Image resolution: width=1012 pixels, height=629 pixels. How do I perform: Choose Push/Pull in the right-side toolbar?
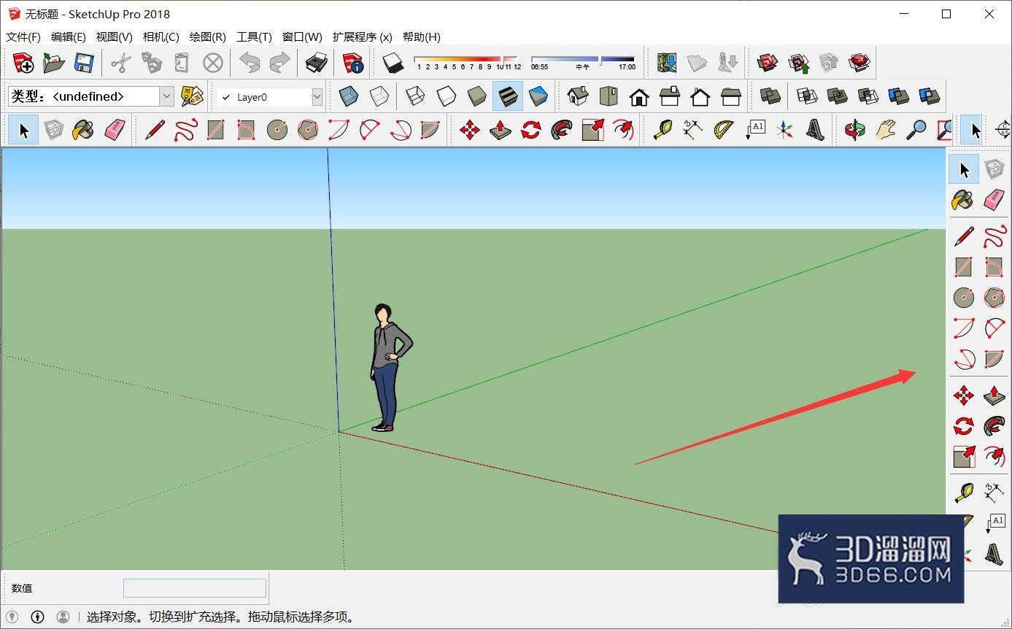(994, 395)
